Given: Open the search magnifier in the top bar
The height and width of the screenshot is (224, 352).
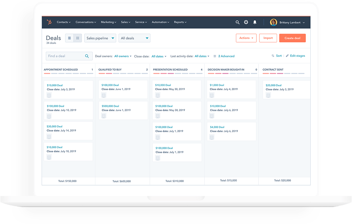Looking at the screenshot, I should click(237, 22).
